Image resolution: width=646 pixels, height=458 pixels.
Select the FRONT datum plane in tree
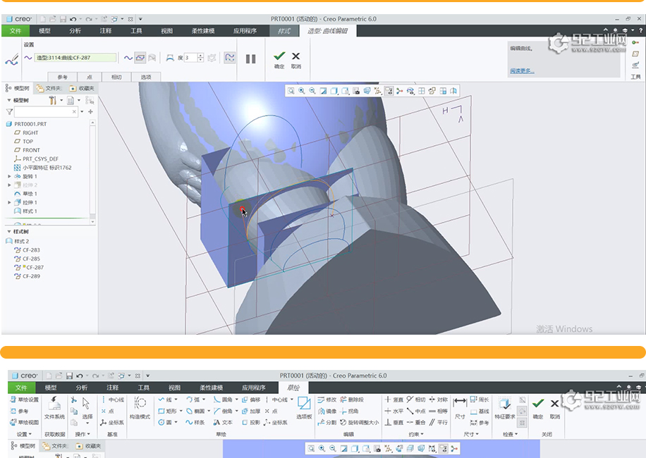click(x=28, y=150)
